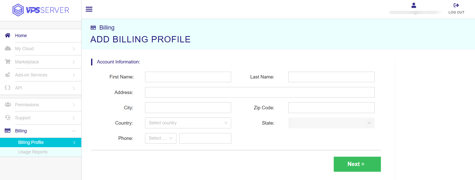Expand API chevron arrow
The width and height of the screenshot is (475, 180).
tap(74, 88)
